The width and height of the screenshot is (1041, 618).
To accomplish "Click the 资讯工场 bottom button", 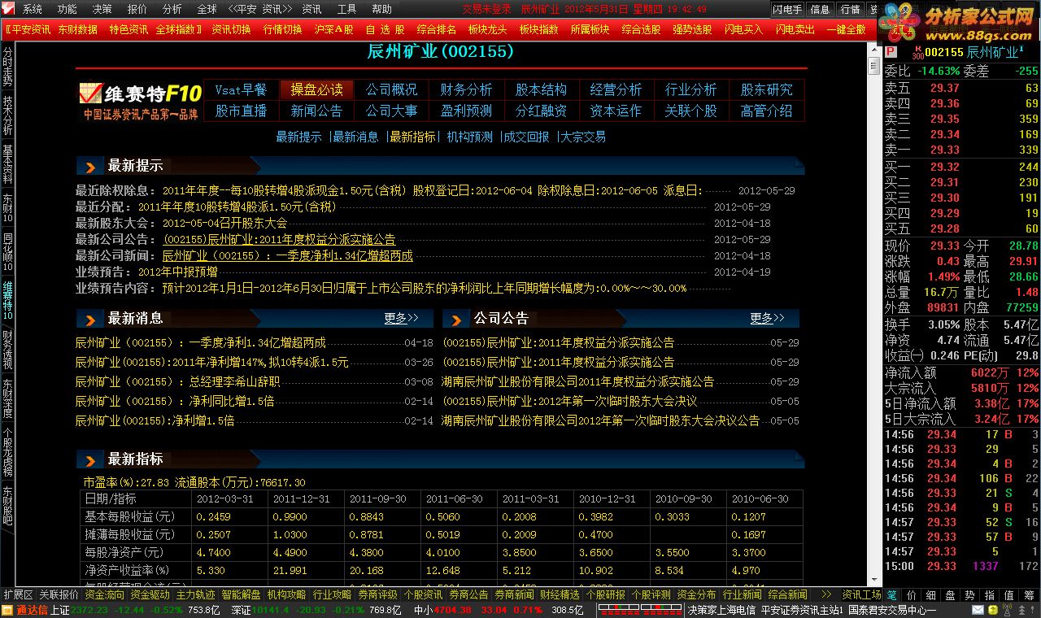I will click(862, 595).
